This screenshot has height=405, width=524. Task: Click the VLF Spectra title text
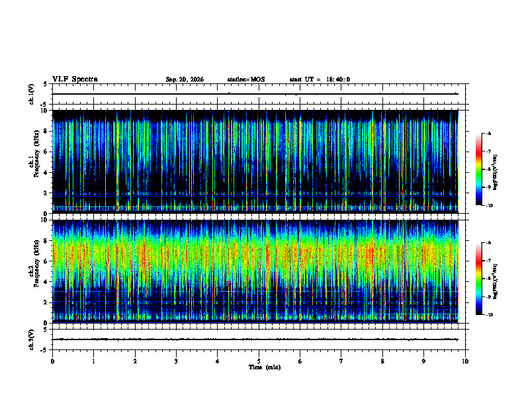click(x=75, y=79)
